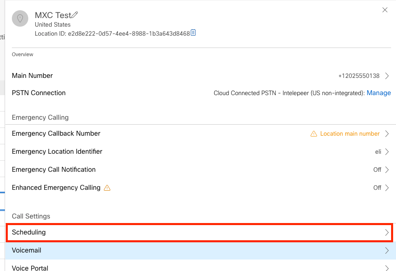Open Enhanced Emergency Calling setting
The height and width of the screenshot is (271, 396).
[x=201, y=188]
